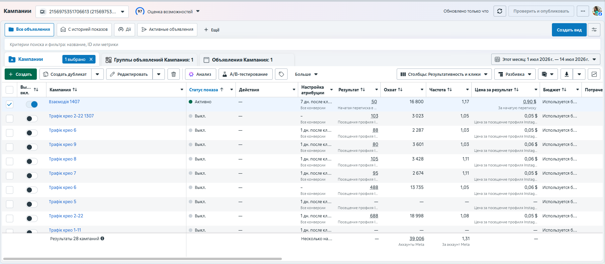Click the info icon next to Результаты 28 кампаний
Screen dimensions: 605x264
pos(102,239)
